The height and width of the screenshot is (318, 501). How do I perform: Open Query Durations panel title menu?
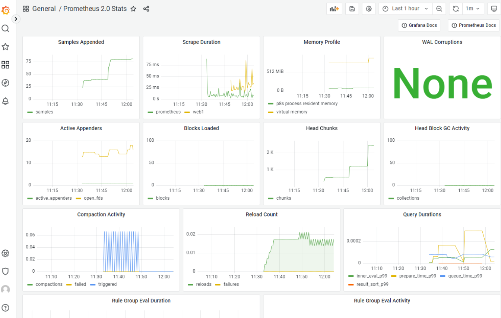[422, 215]
